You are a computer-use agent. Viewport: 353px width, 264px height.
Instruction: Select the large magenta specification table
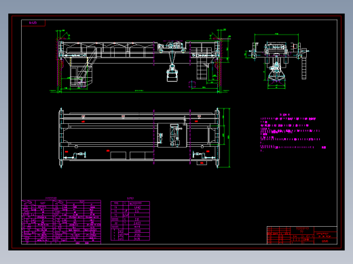61,222
